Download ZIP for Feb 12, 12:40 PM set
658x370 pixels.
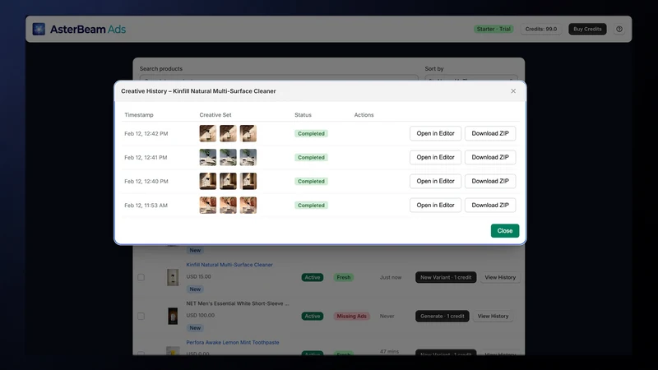click(490, 181)
